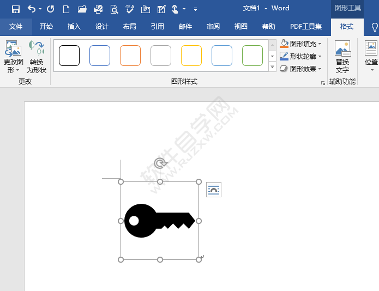Click the Redo/Repeat icon
379x291 pixels.
click(x=50, y=9)
